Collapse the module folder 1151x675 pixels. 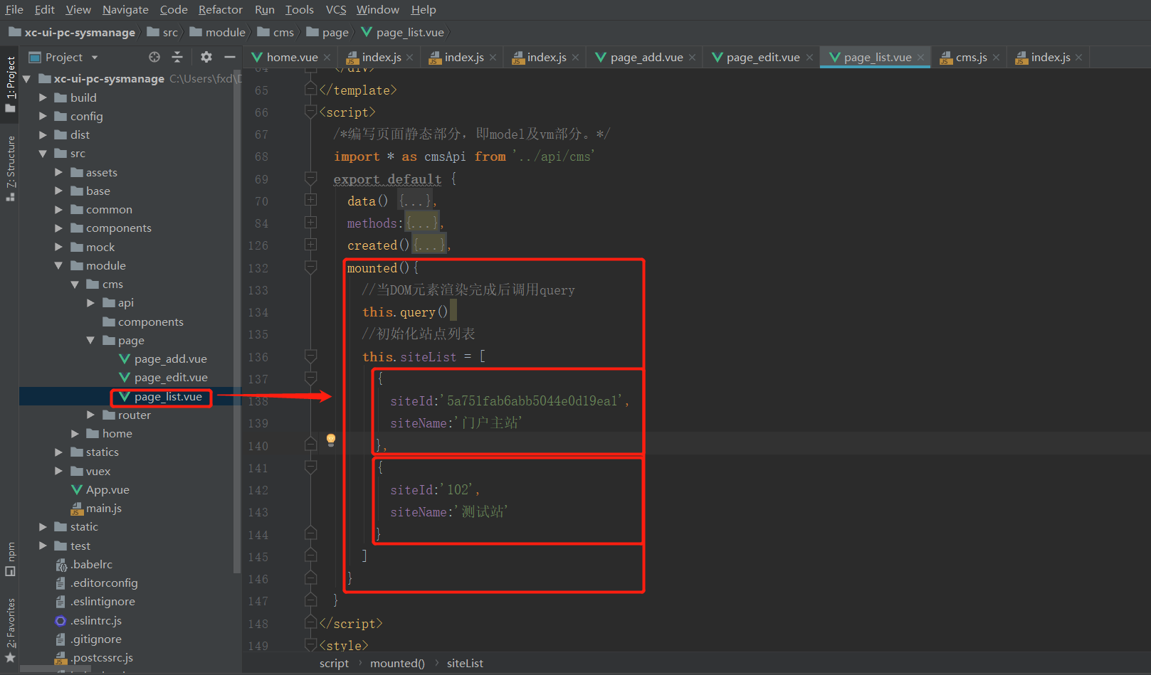pos(58,265)
